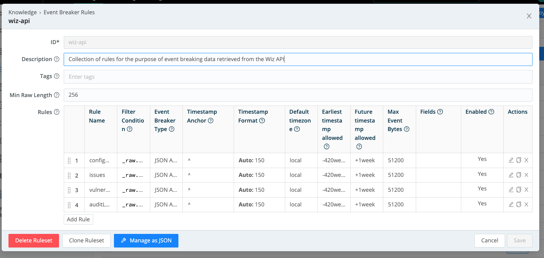Duplicate the issues rule using copy icon
Viewport: 544px width, 258px height.
tap(519, 175)
